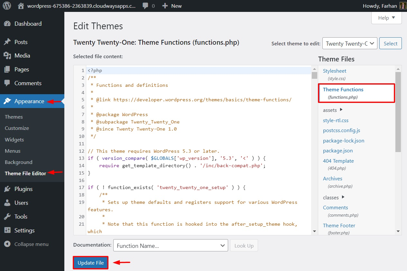Viewport: 407px width, 271px height.
Task: Open the Dashboard using its gauge icon
Action: (x=7, y=23)
